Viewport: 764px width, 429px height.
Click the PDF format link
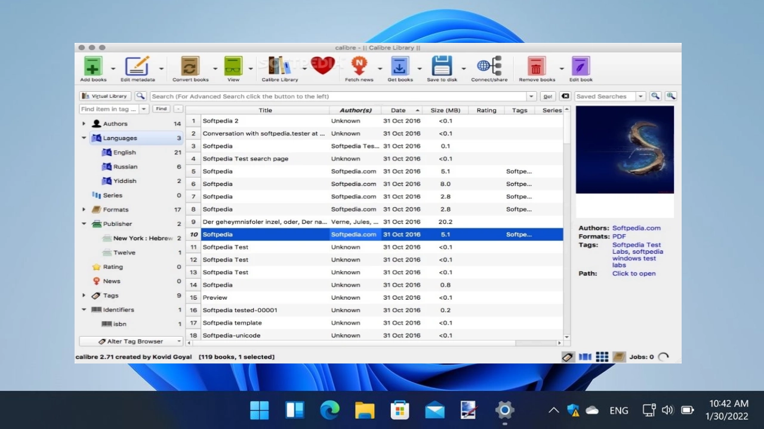click(619, 237)
